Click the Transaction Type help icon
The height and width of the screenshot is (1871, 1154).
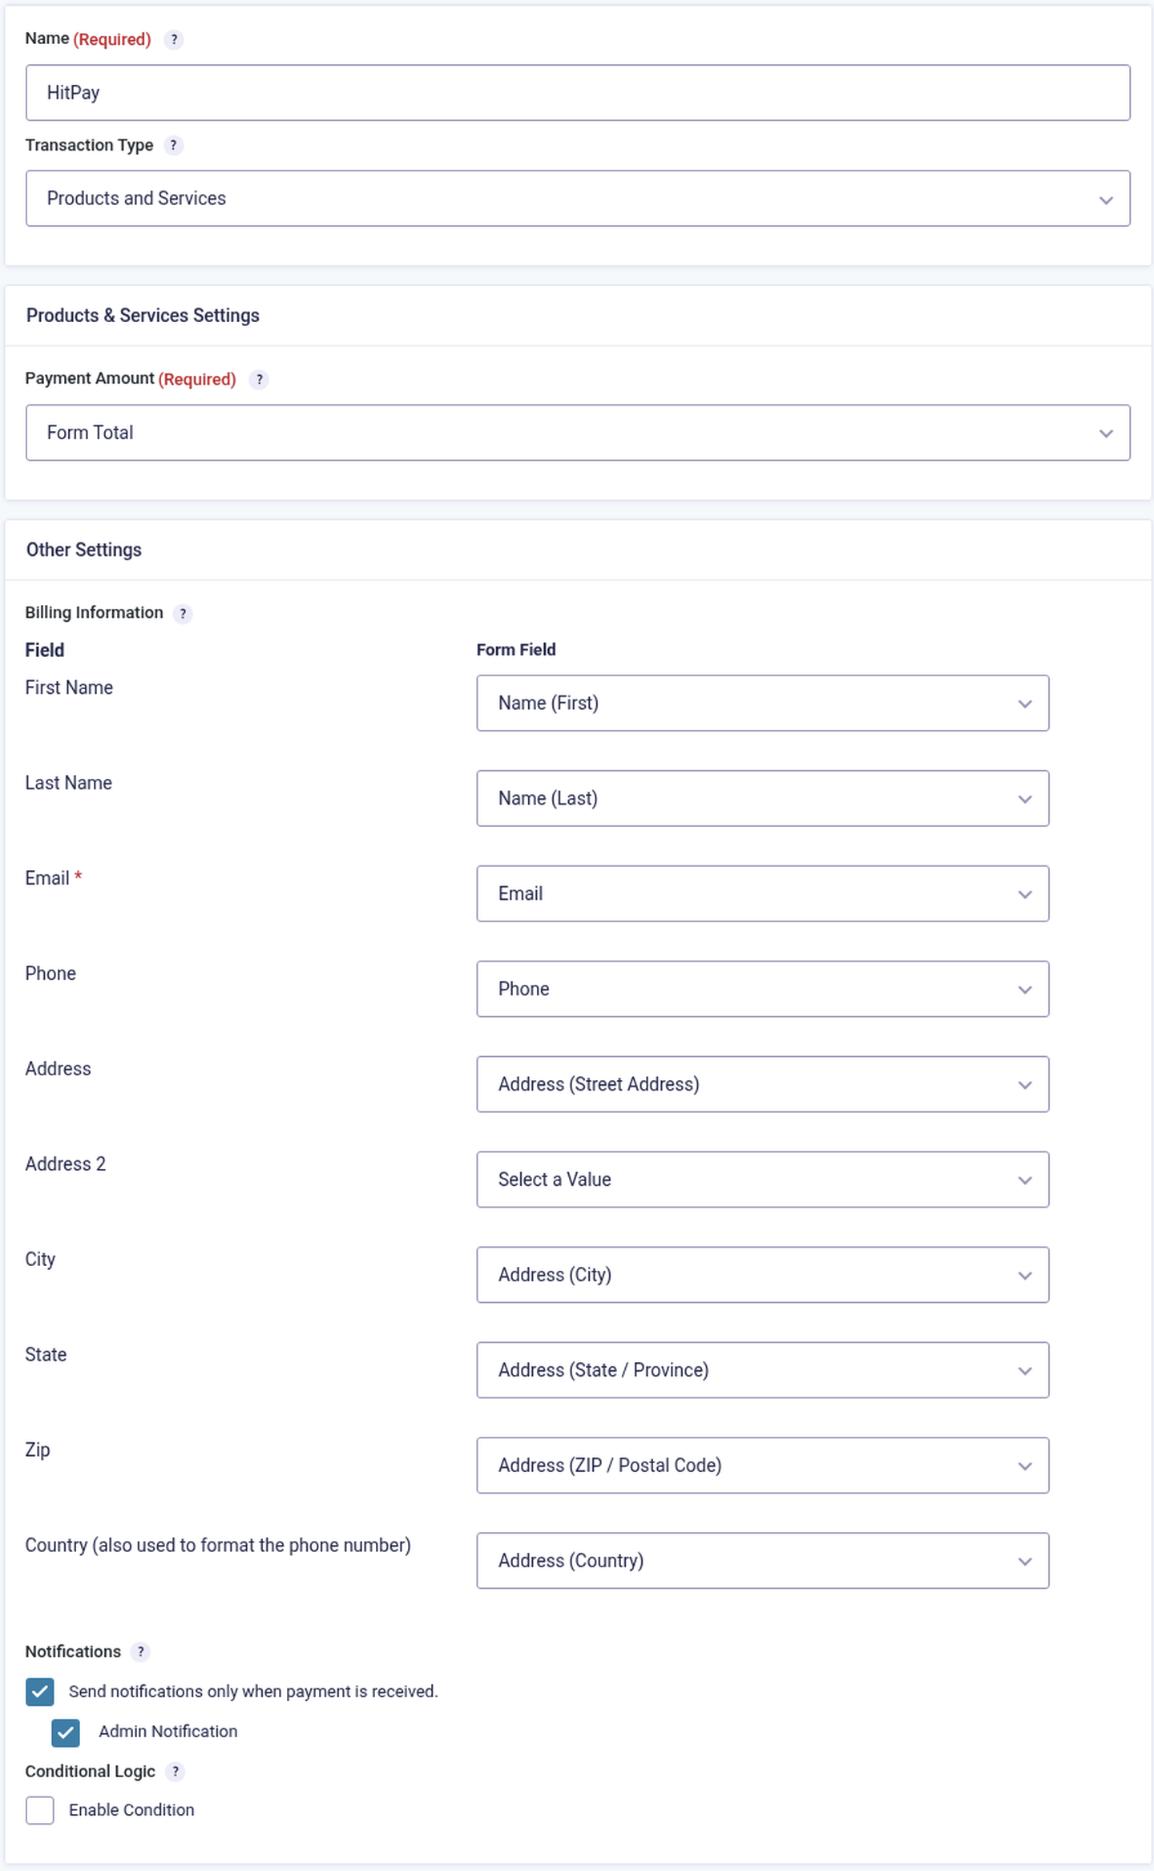(x=173, y=145)
